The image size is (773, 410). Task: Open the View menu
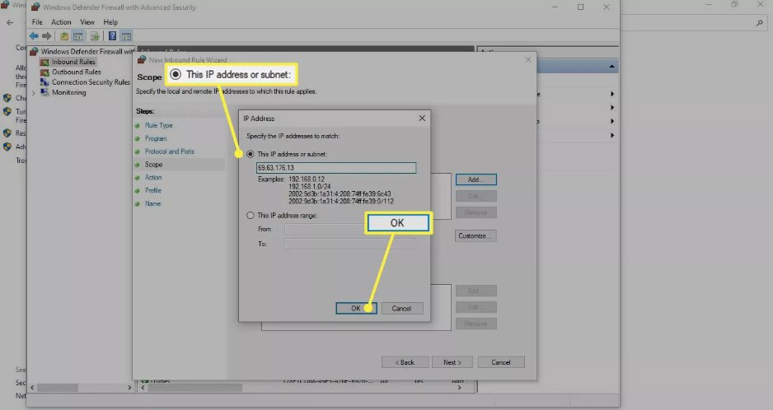click(87, 22)
